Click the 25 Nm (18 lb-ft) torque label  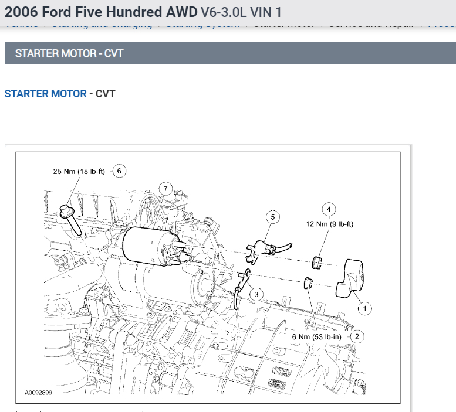(79, 172)
